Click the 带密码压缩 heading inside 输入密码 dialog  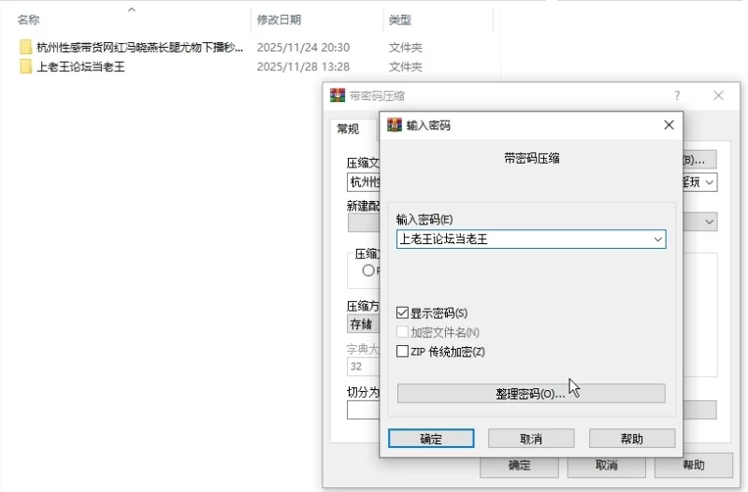(531, 158)
